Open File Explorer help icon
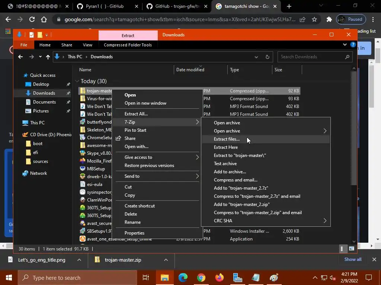 (x=353, y=45)
